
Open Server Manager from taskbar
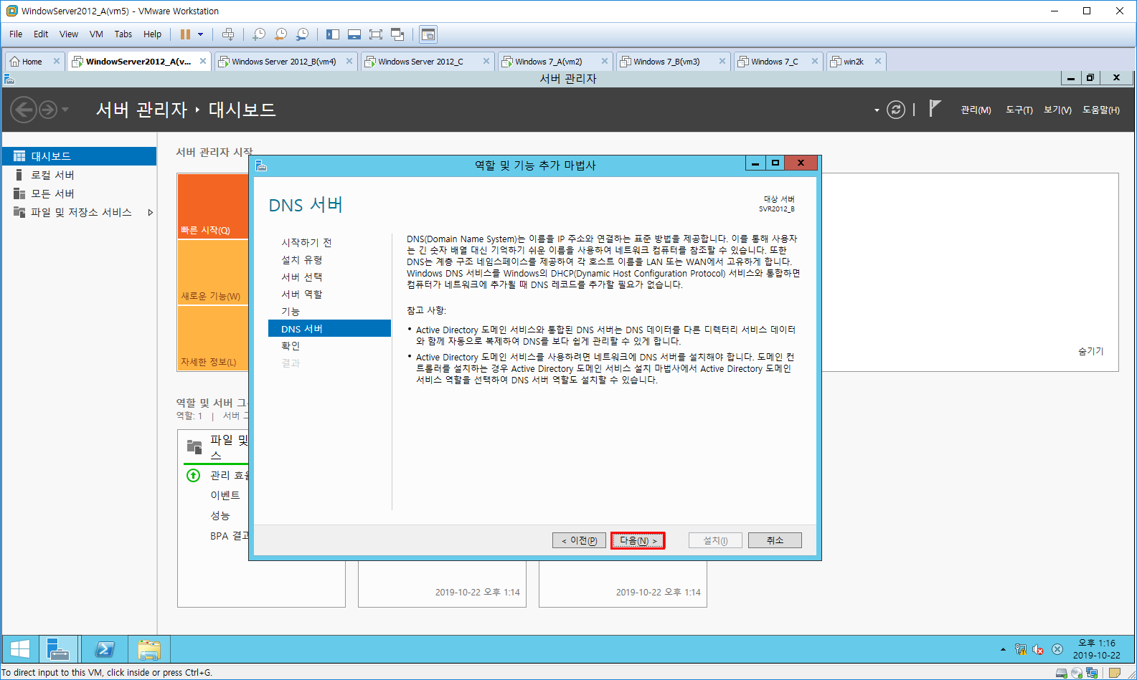58,650
